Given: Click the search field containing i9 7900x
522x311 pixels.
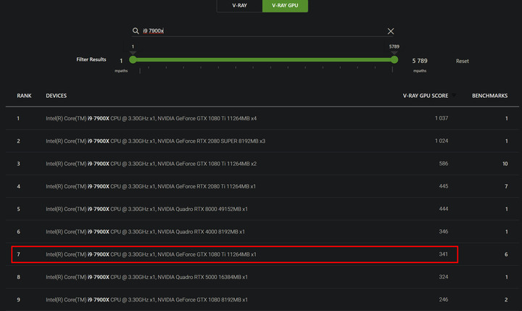Looking at the screenshot, I should point(263,31).
